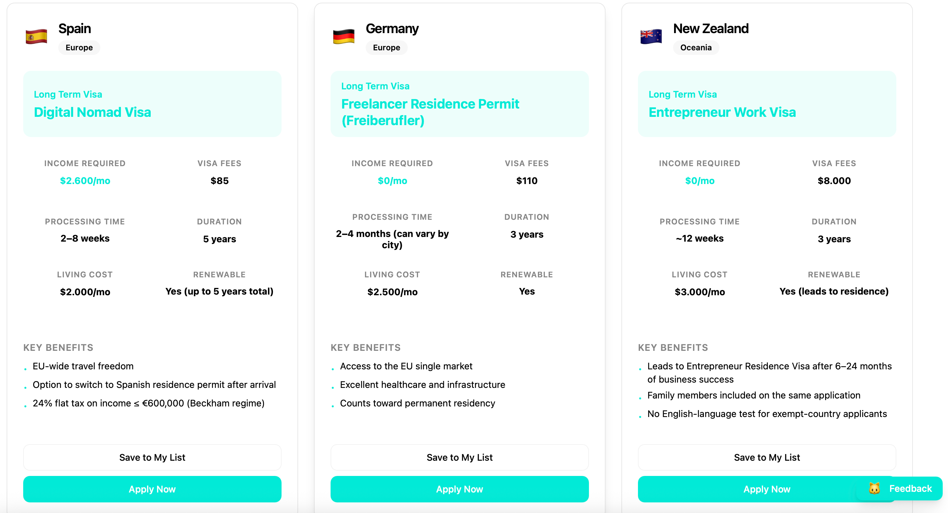Click the Spain country heading
The image size is (948, 513).
coord(75,28)
